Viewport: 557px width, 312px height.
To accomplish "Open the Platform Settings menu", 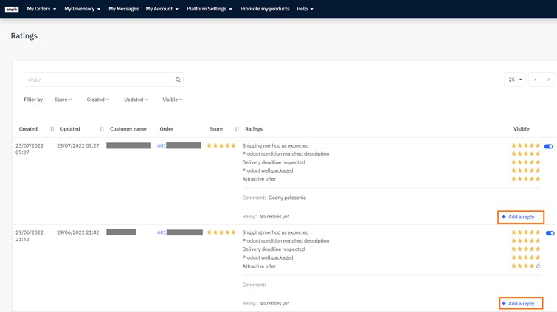I will click(209, 9).
